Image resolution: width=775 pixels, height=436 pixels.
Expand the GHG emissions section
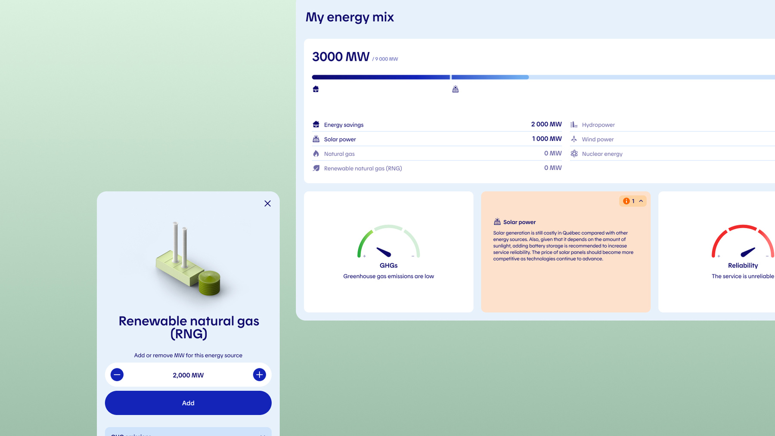coord(188,432)
